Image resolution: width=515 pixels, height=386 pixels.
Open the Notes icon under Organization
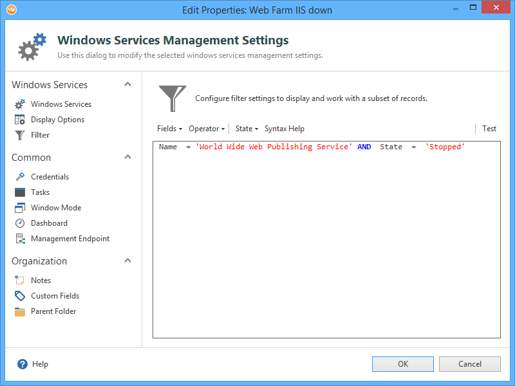tap(20, 280)
